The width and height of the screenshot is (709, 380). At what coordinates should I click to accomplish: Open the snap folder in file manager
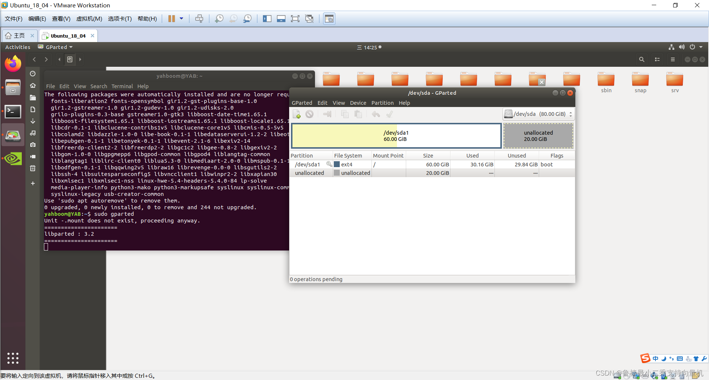640,83
